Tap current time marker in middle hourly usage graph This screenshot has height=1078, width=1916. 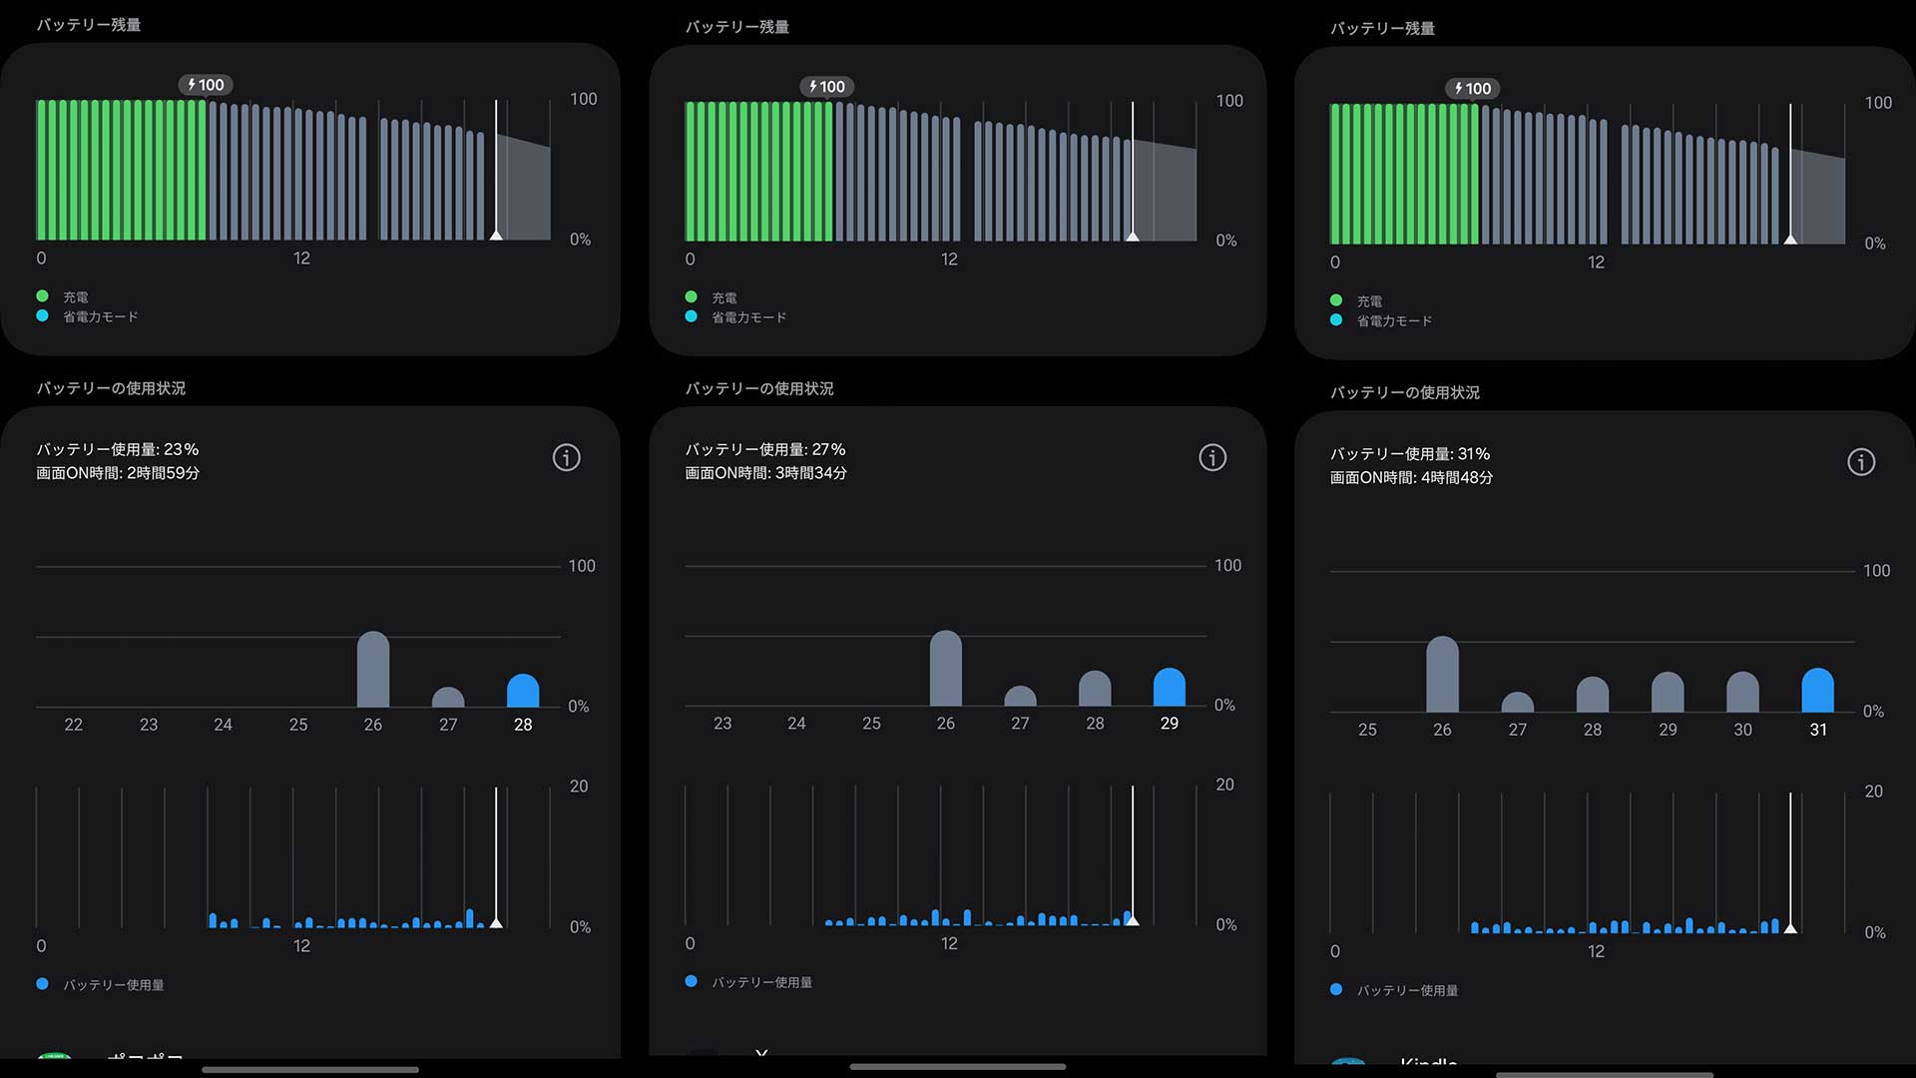coord(1132,919)
